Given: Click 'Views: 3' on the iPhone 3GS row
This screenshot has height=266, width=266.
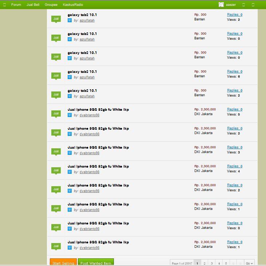Looking at the screenshot, I should pyautogui.click(x=233, y=152).
